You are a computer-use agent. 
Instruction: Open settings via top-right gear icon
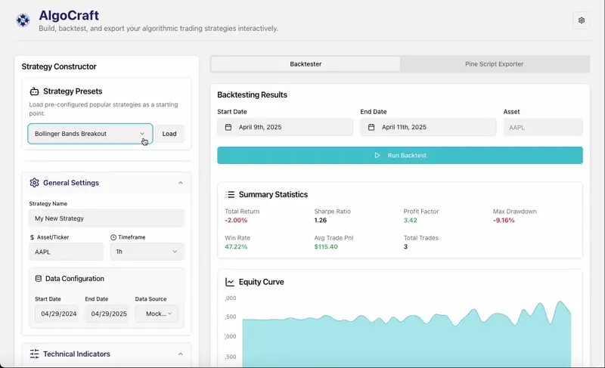[581, 20]
